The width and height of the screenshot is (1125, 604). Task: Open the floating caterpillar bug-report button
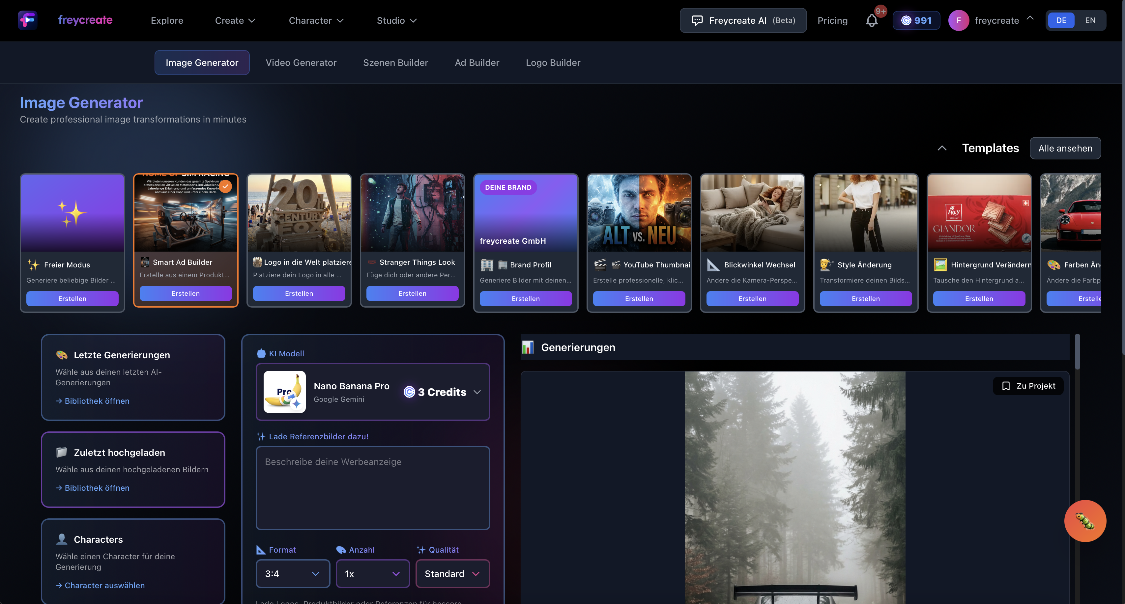coord(1085,521)
